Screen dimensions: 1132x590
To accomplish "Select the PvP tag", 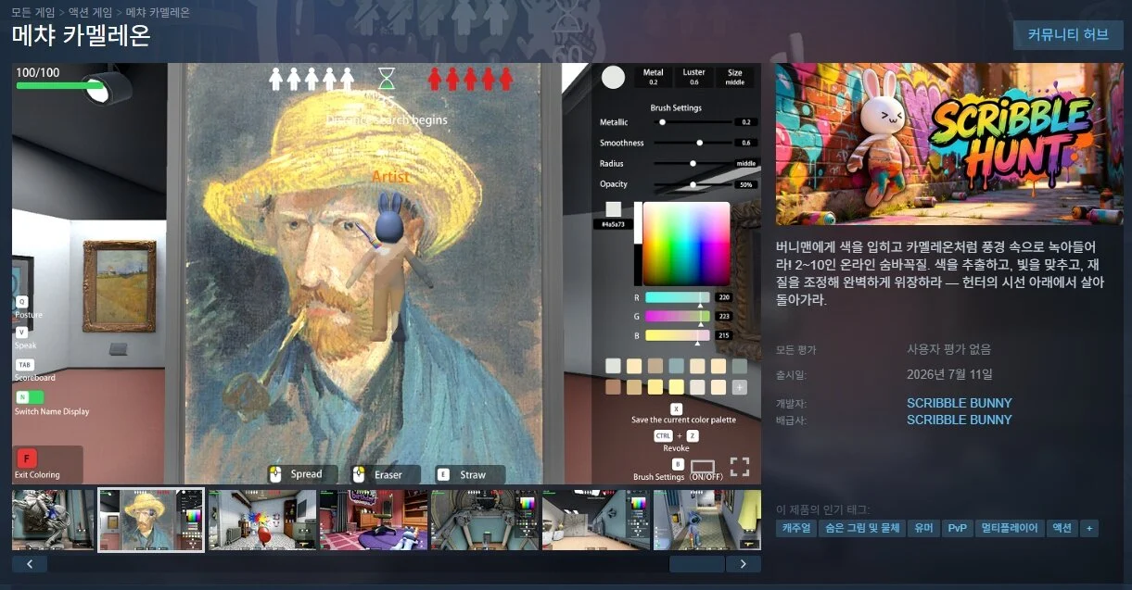I will coord(957,528).
